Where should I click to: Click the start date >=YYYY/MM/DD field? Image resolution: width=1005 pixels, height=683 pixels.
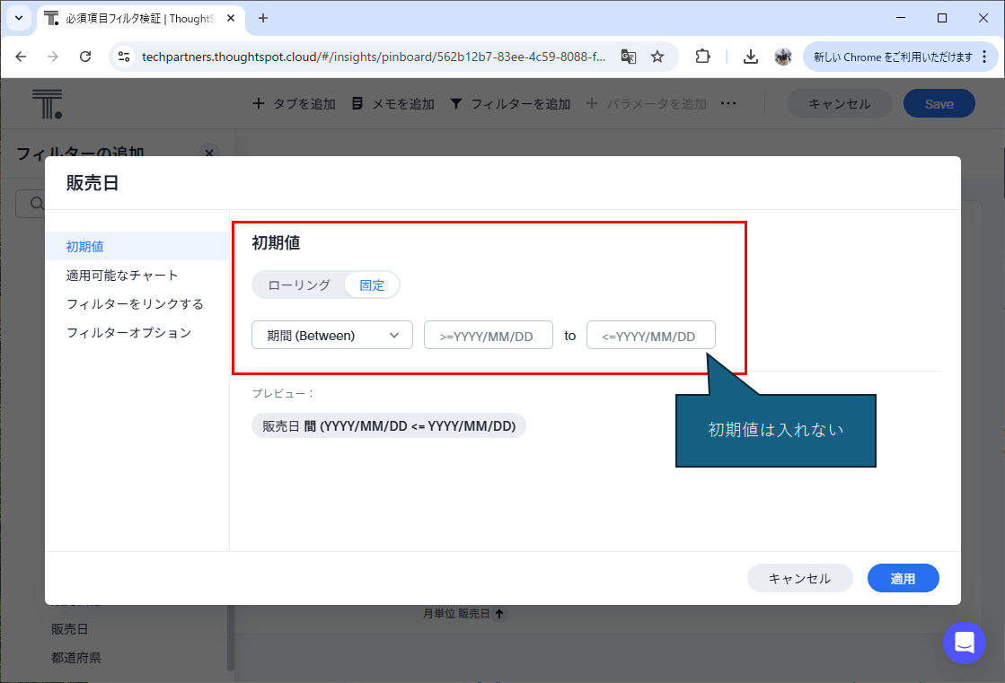coord(488,336)
